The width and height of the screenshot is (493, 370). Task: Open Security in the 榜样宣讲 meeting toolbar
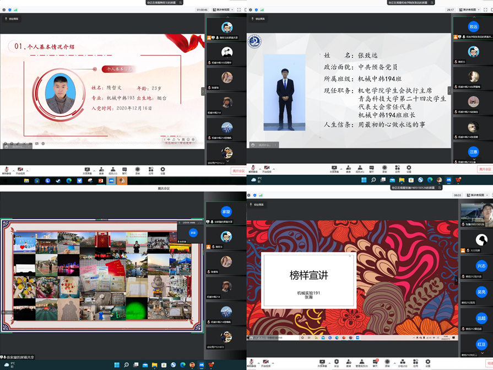[x=336, y=363]
